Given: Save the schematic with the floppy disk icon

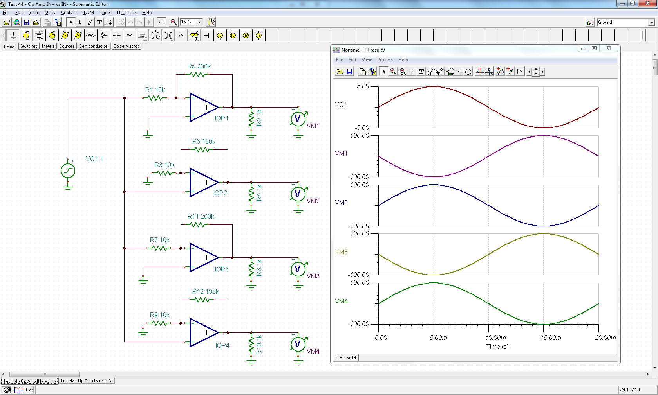Looking at the screenshot, I should point(26,22).
